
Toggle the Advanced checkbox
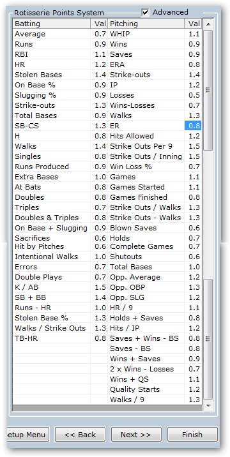tap(146, 13)
